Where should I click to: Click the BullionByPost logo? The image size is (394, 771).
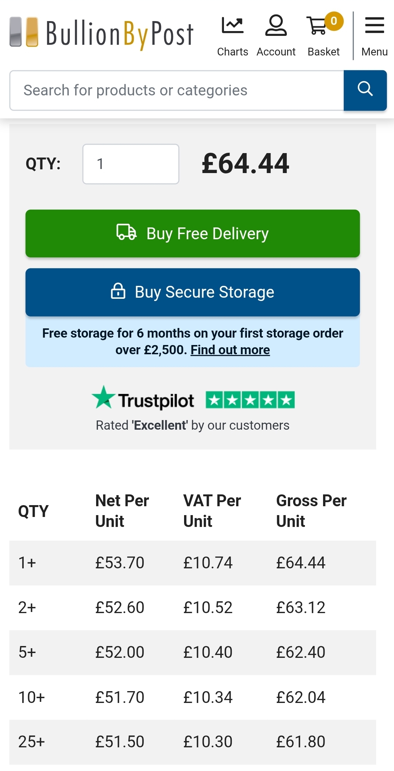pyautogui.click(x=101, y=33)
